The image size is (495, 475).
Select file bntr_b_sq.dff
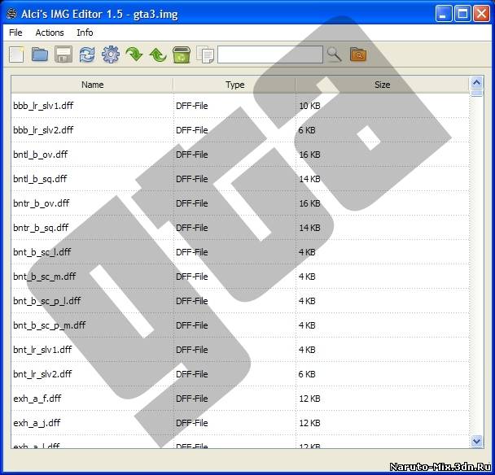41,228
